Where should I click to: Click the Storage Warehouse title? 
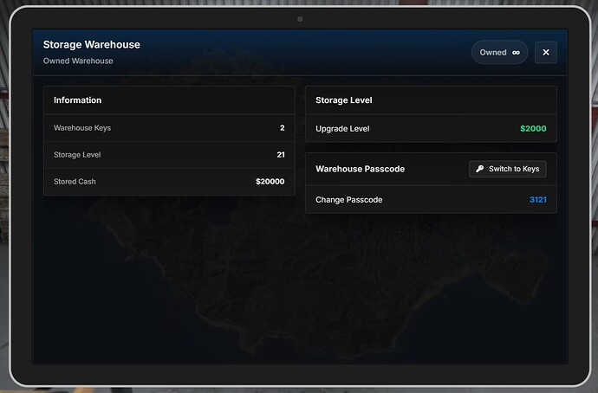pos(92,44)
